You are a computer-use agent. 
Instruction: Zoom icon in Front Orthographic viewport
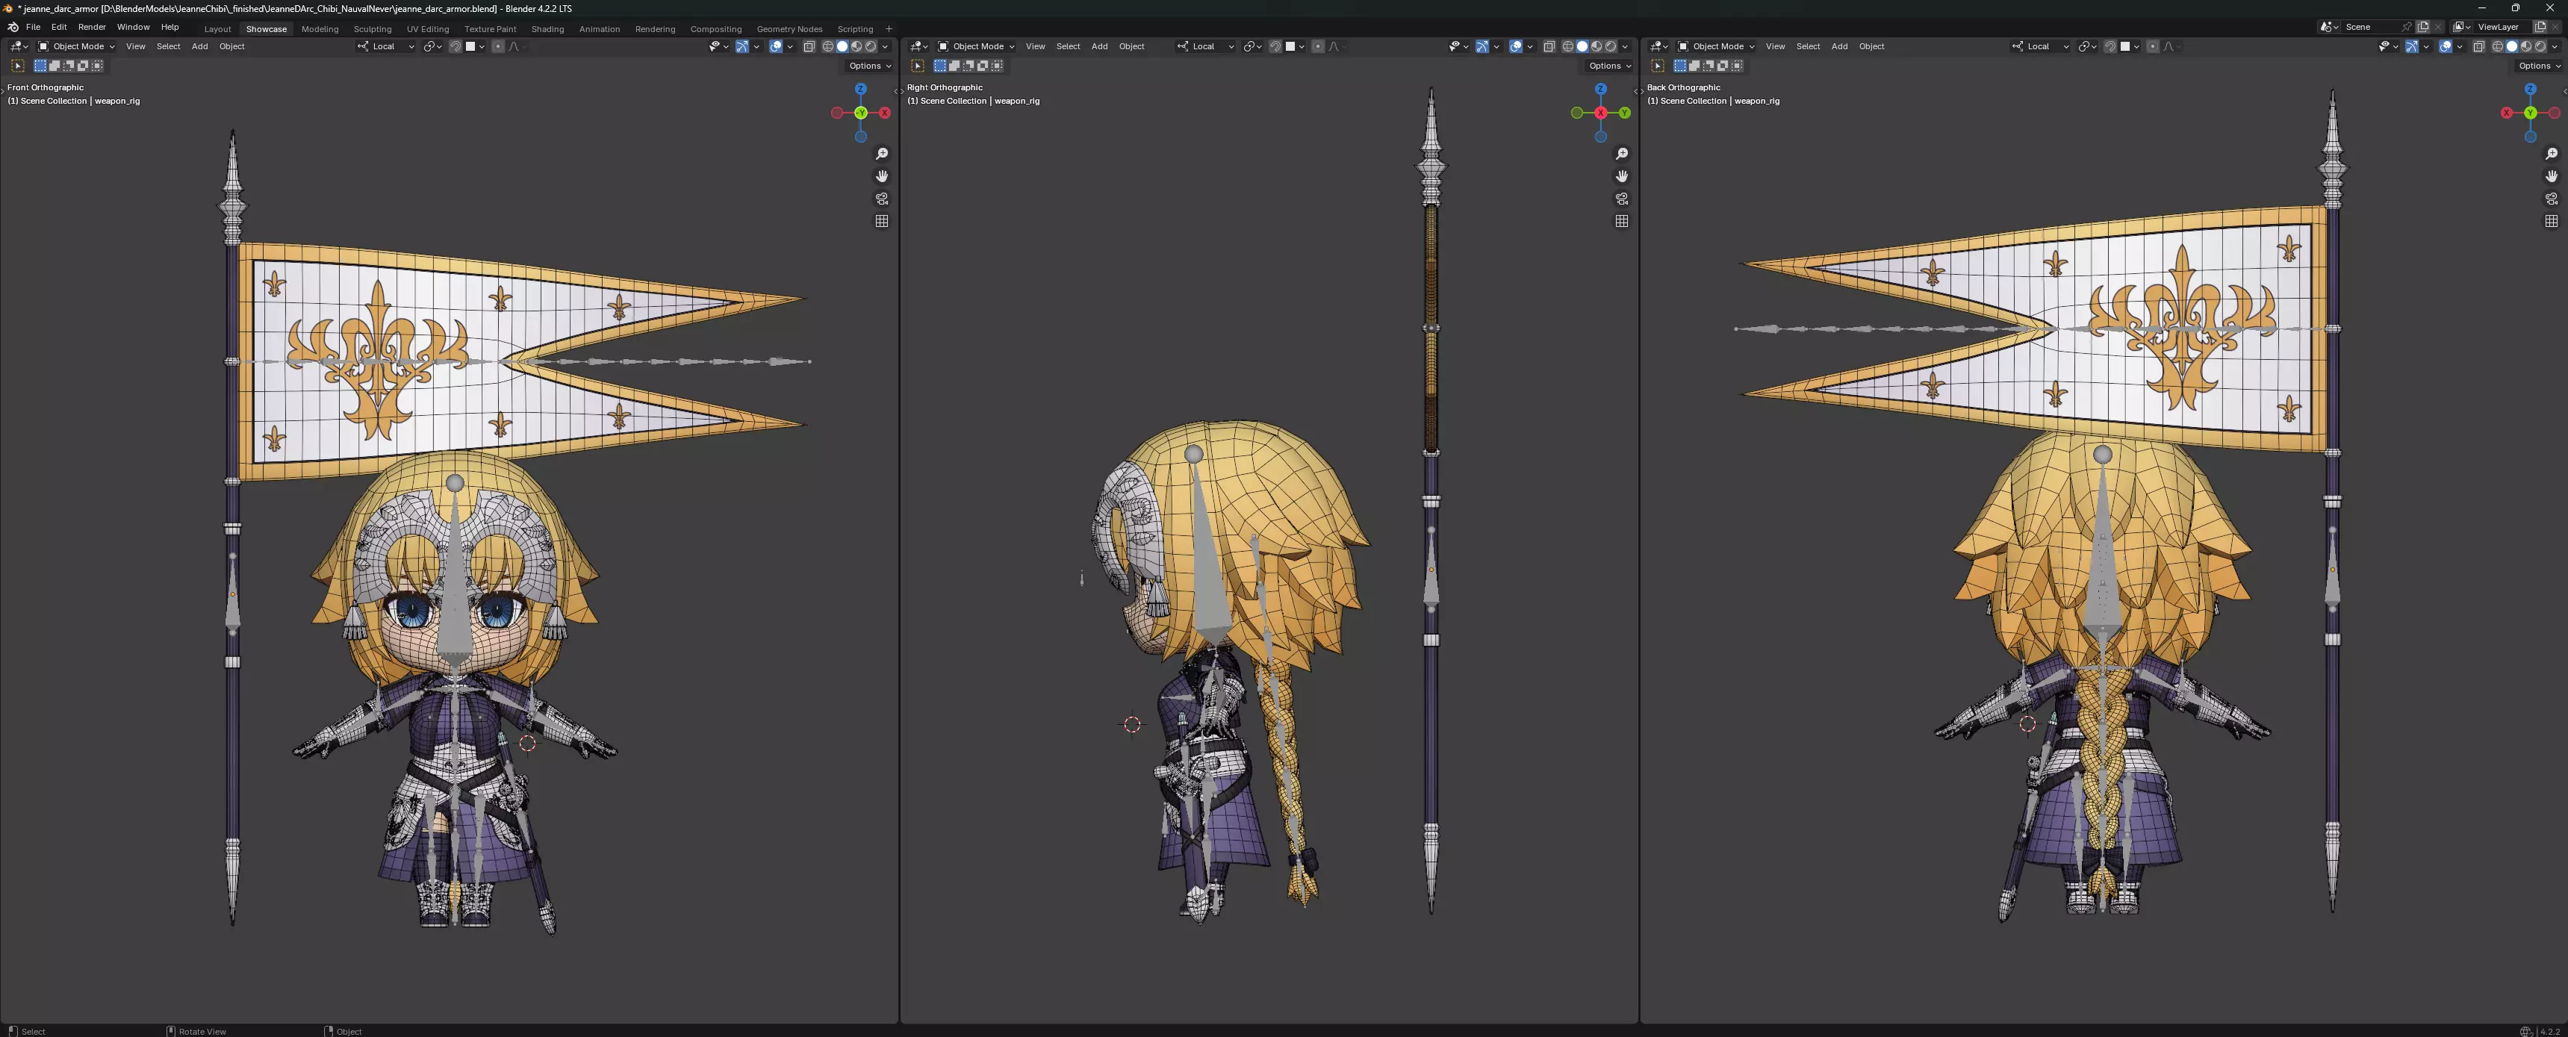(881, 154)
